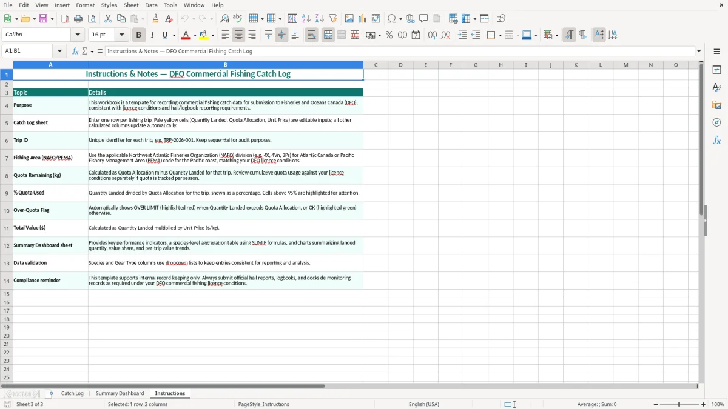This screenshot has width=728, height=409.
Task: Open the sidebar Gallery panel
Action: 716,105
